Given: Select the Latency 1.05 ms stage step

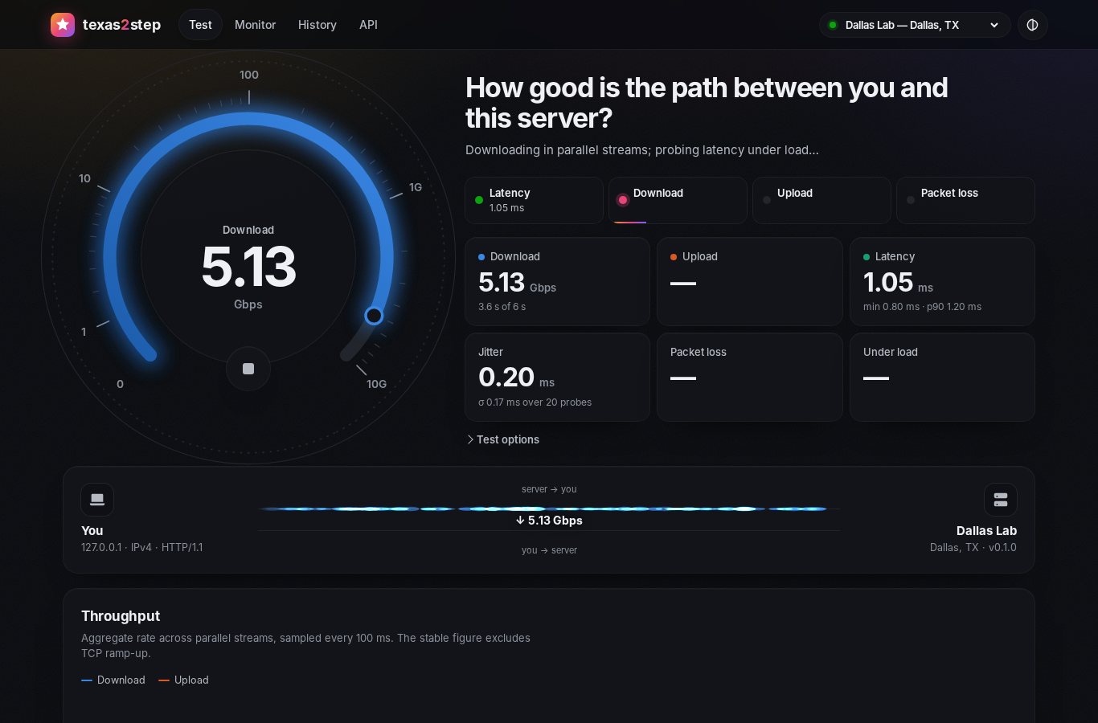Looking at the screenshot, I should [x=534, y=200].
